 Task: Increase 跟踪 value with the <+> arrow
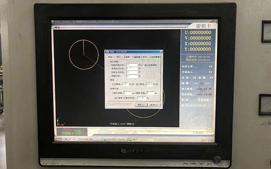207,83
